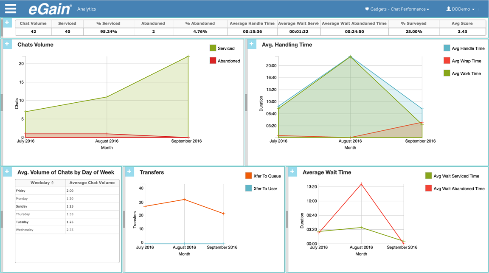Click the plus icon on Chats Volume gadget
This screenshot has width=489, height=273.
pyautogui.click(x=7, y=44)
